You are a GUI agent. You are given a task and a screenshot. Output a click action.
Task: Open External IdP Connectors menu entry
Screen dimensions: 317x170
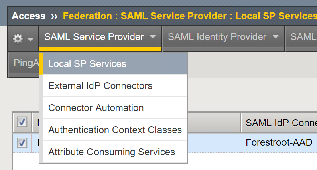115,86
